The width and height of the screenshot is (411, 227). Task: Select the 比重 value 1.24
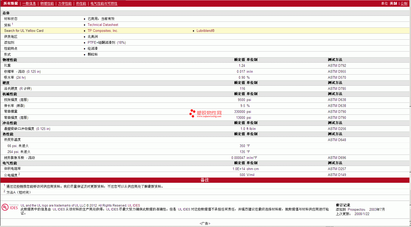pos(242,65)
